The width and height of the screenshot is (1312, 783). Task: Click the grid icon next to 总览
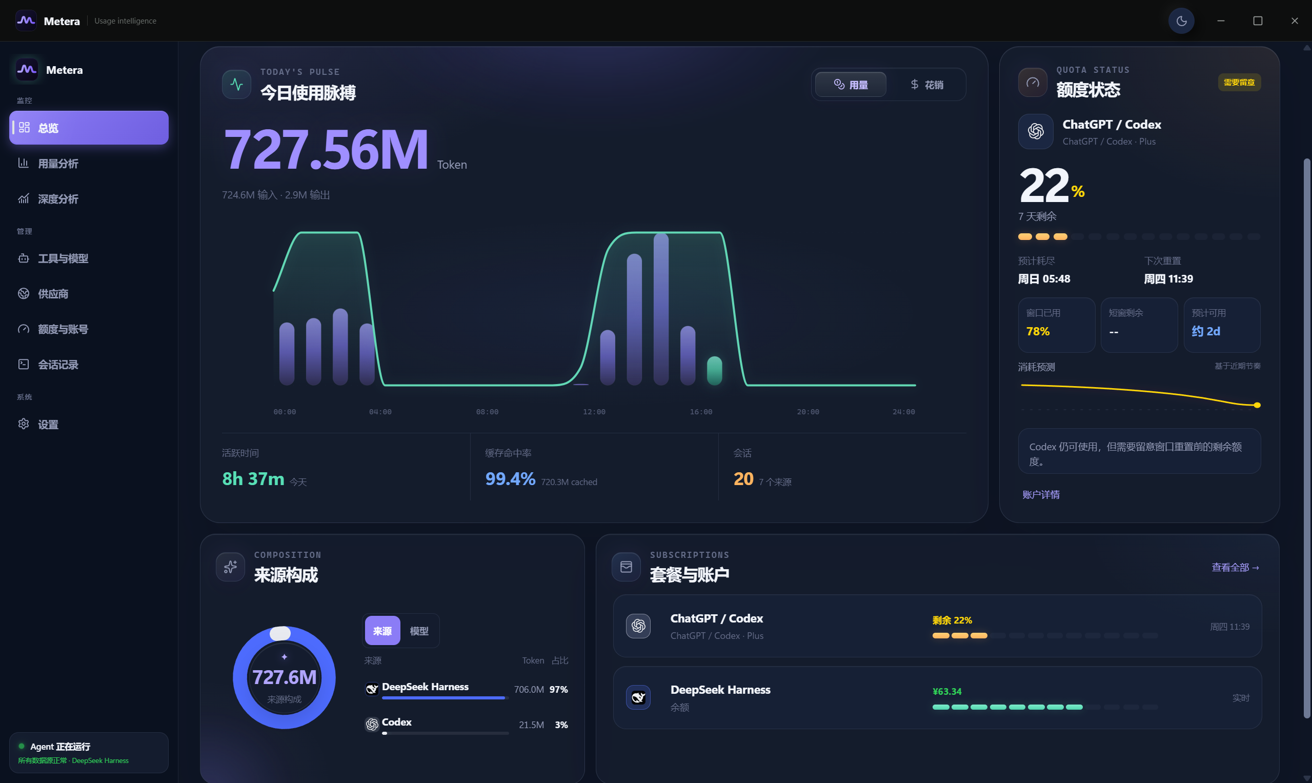pyautogui.click(x=24, y=128)
